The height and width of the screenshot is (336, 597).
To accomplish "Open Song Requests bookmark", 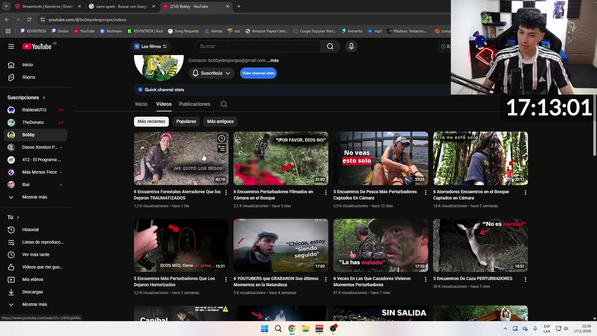I will click(x=183, y=31).
